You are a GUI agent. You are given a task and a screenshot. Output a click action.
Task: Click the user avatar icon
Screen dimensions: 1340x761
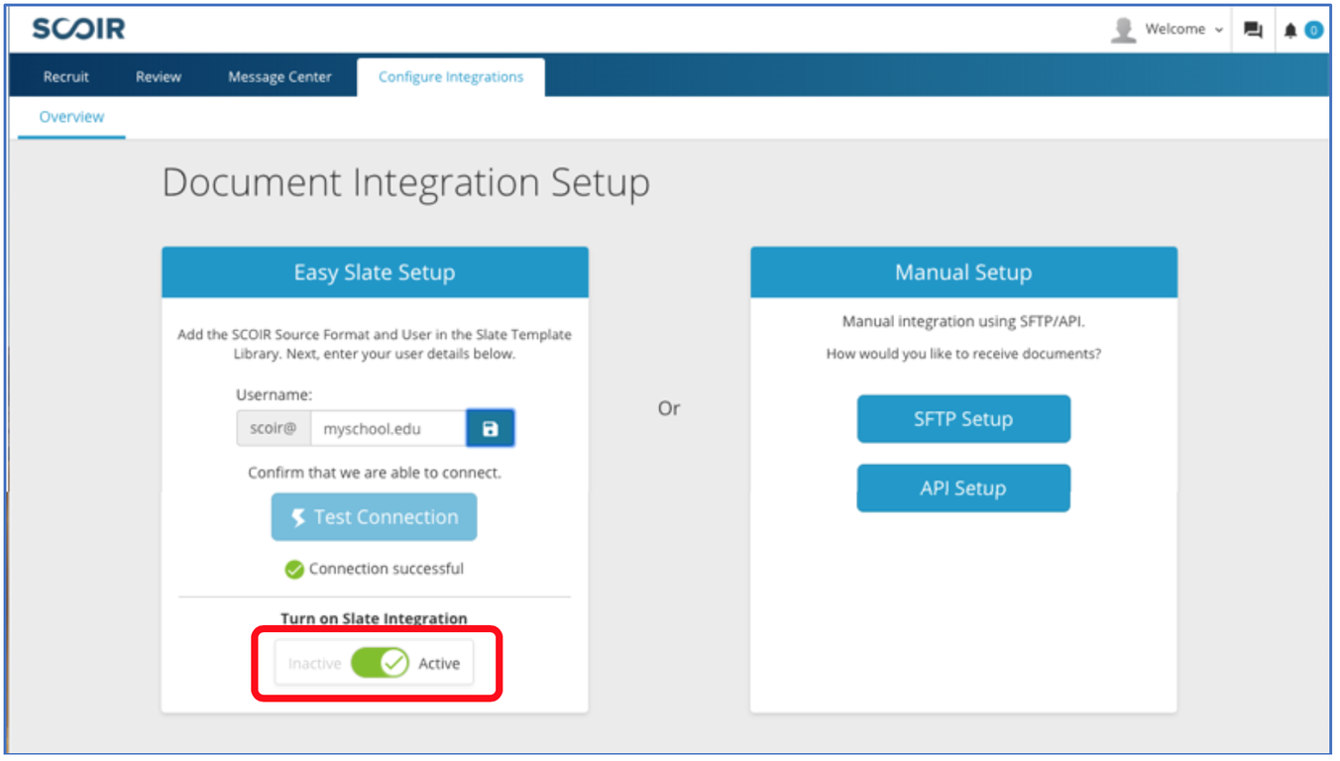pos(1123,30)
